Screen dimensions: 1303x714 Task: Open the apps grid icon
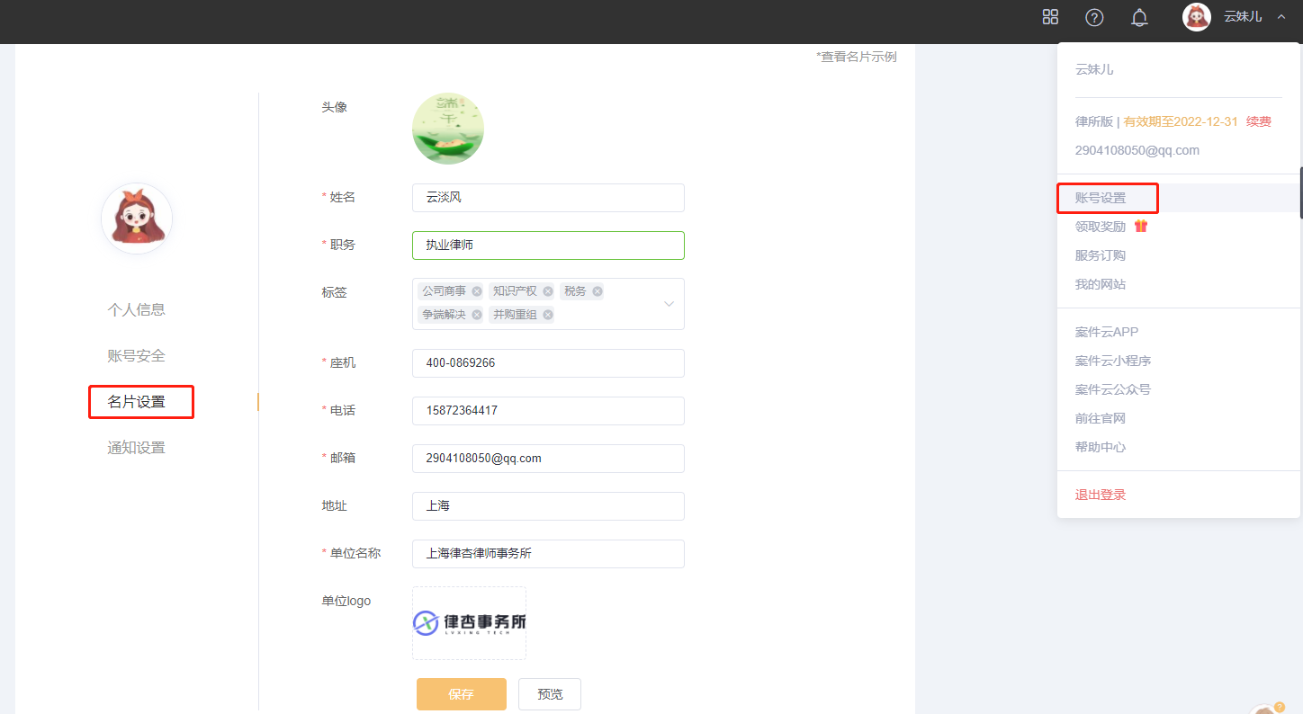[1050, 17]
